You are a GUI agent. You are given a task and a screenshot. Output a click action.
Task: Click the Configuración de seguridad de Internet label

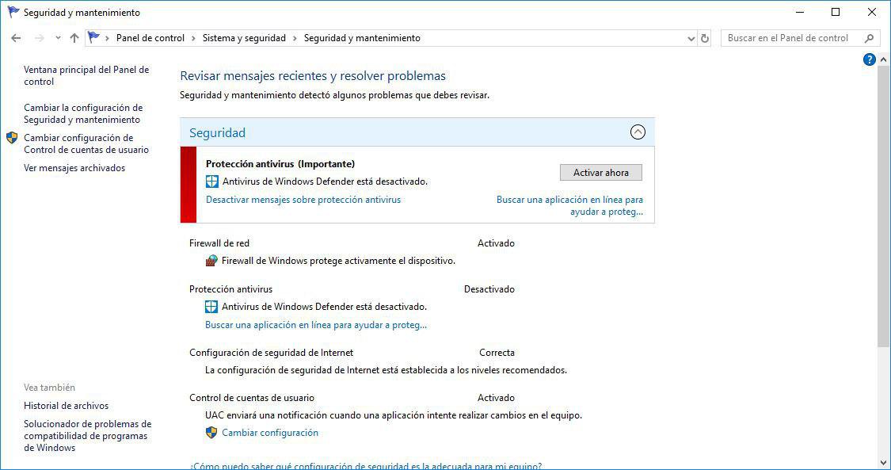(271, 353)
